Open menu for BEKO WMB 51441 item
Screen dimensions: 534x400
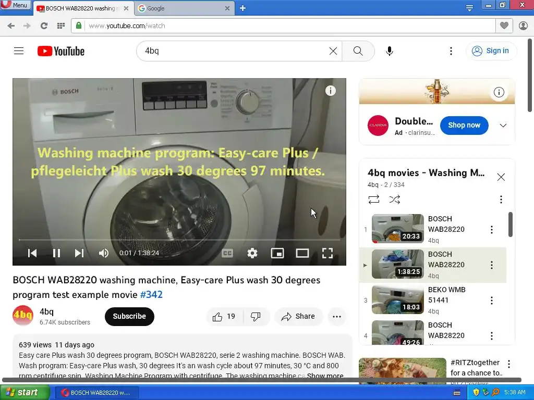coord(491,301)
